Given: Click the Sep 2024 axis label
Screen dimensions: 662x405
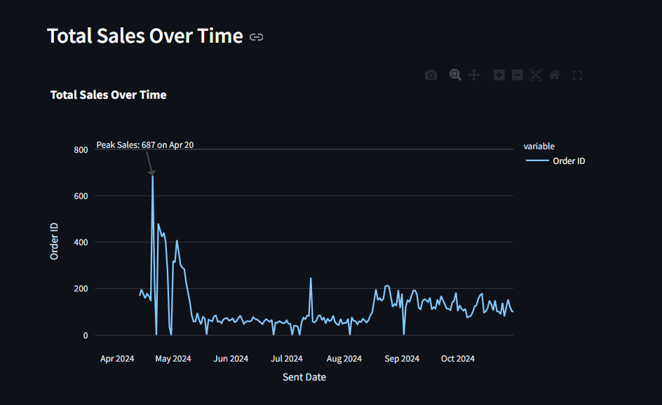Looking at the screenshot, I should pos(402,359).
